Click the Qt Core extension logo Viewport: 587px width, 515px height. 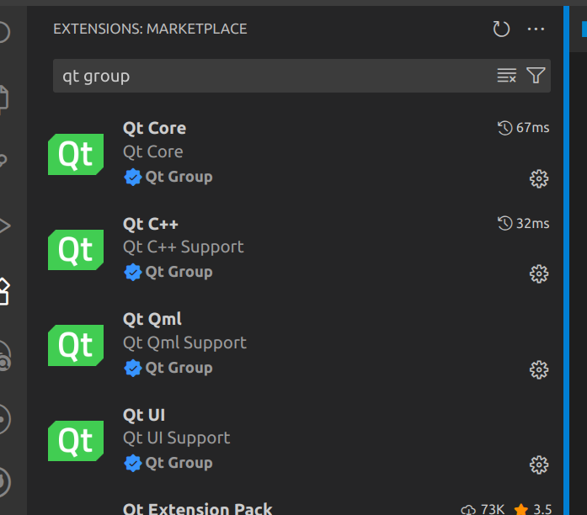tap(76, 154)
